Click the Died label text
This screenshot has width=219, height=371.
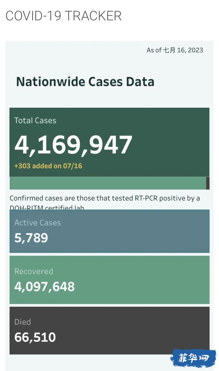click(22, 322)
